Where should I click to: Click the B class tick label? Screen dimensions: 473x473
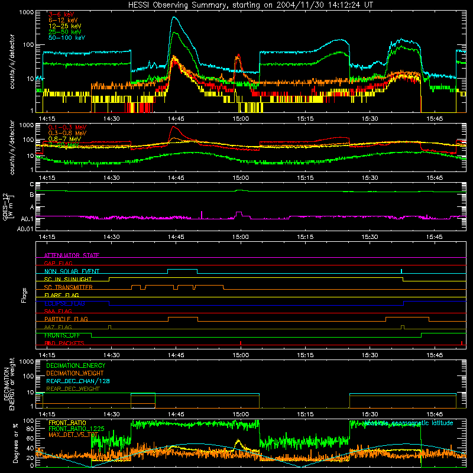[32, 195]
